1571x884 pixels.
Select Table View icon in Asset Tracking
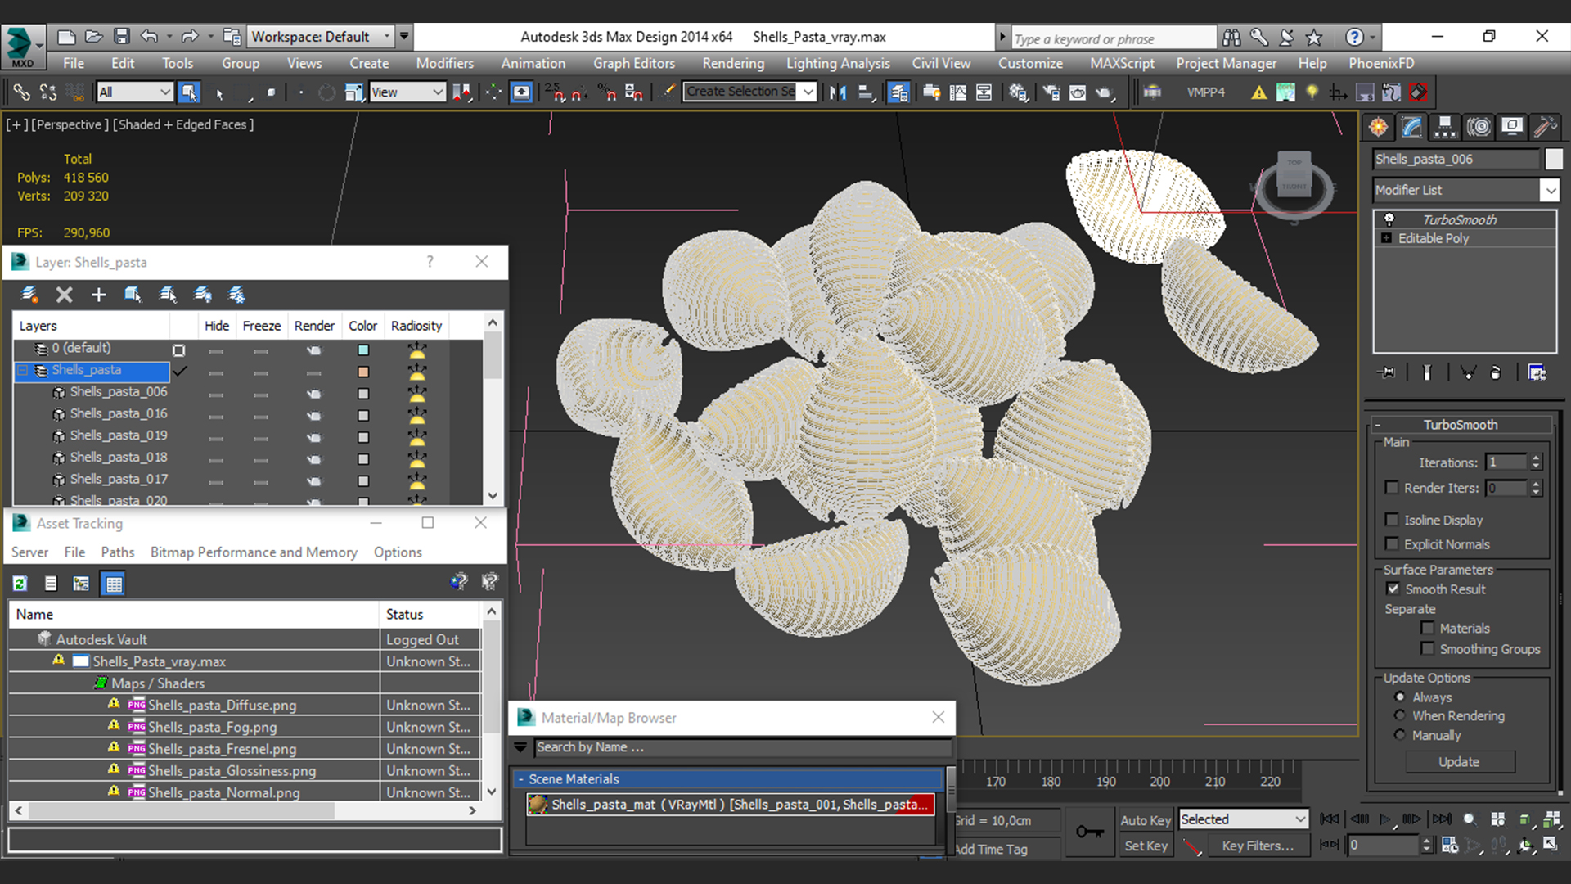(113, 584)
